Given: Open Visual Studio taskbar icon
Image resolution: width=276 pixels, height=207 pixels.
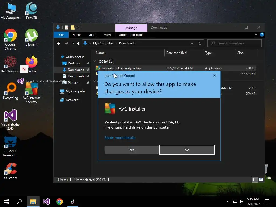Looking at the screenshot, I should point(46,202).
